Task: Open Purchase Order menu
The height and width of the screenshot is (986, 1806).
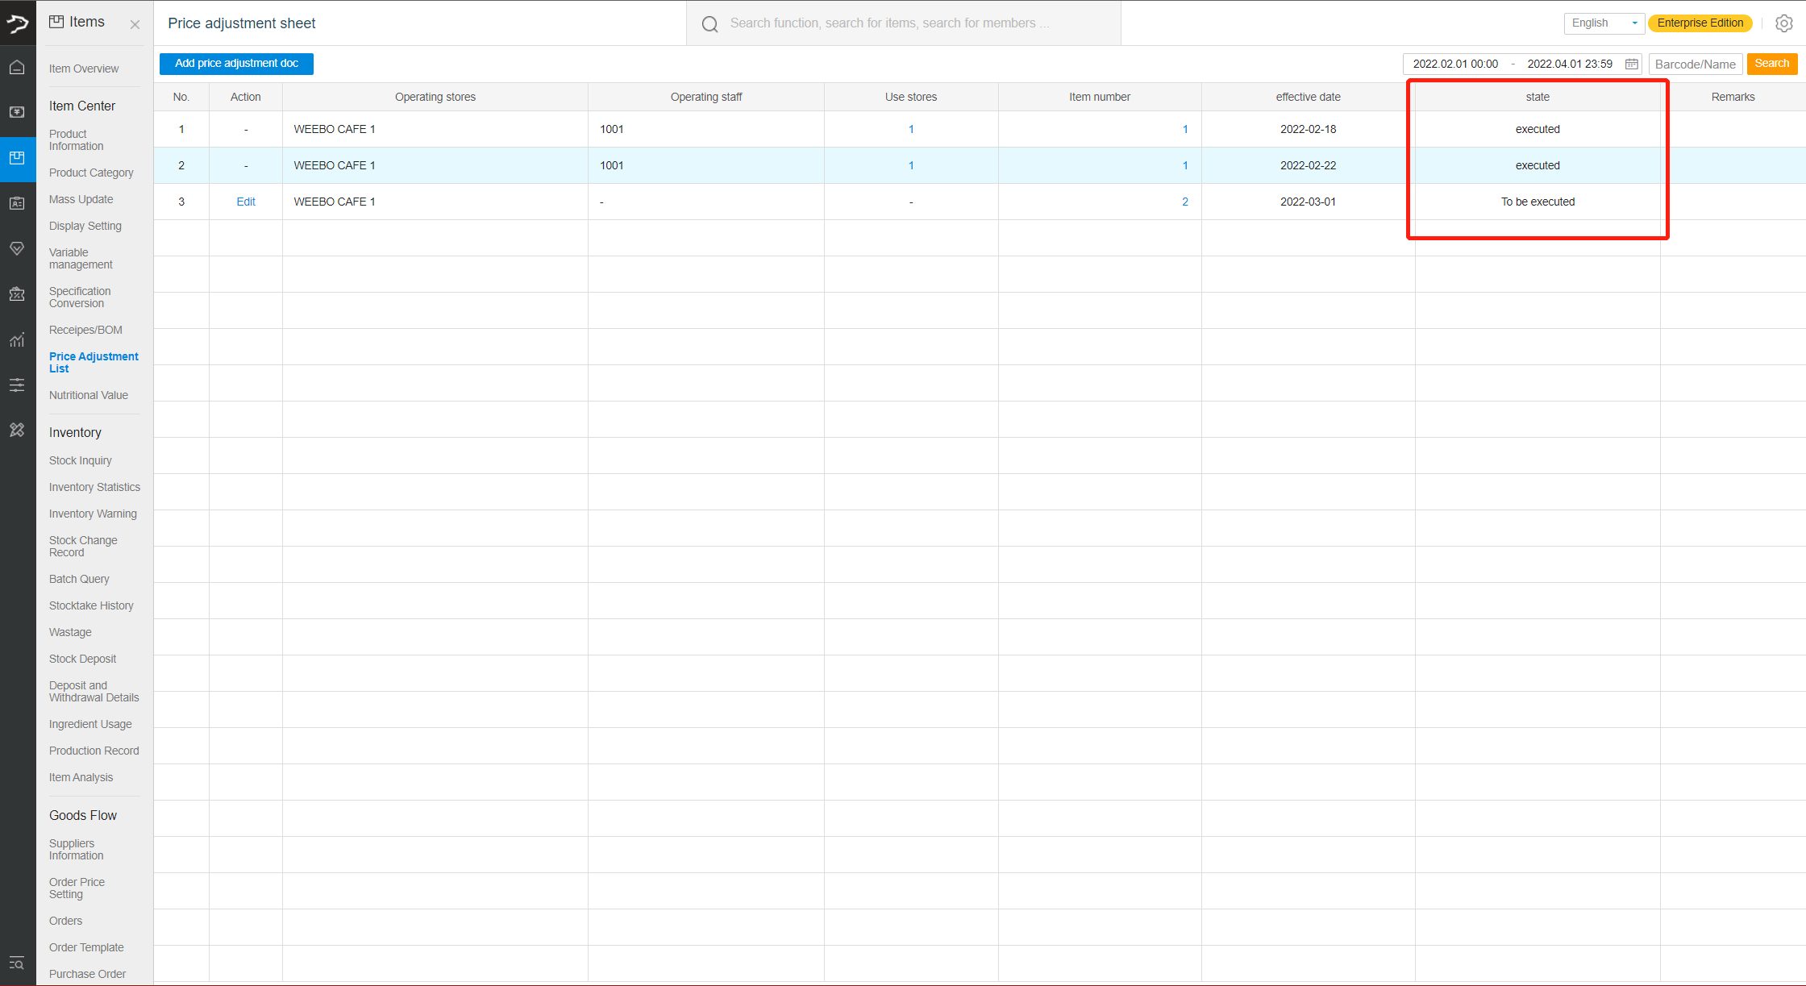Action: click(87, 974)
